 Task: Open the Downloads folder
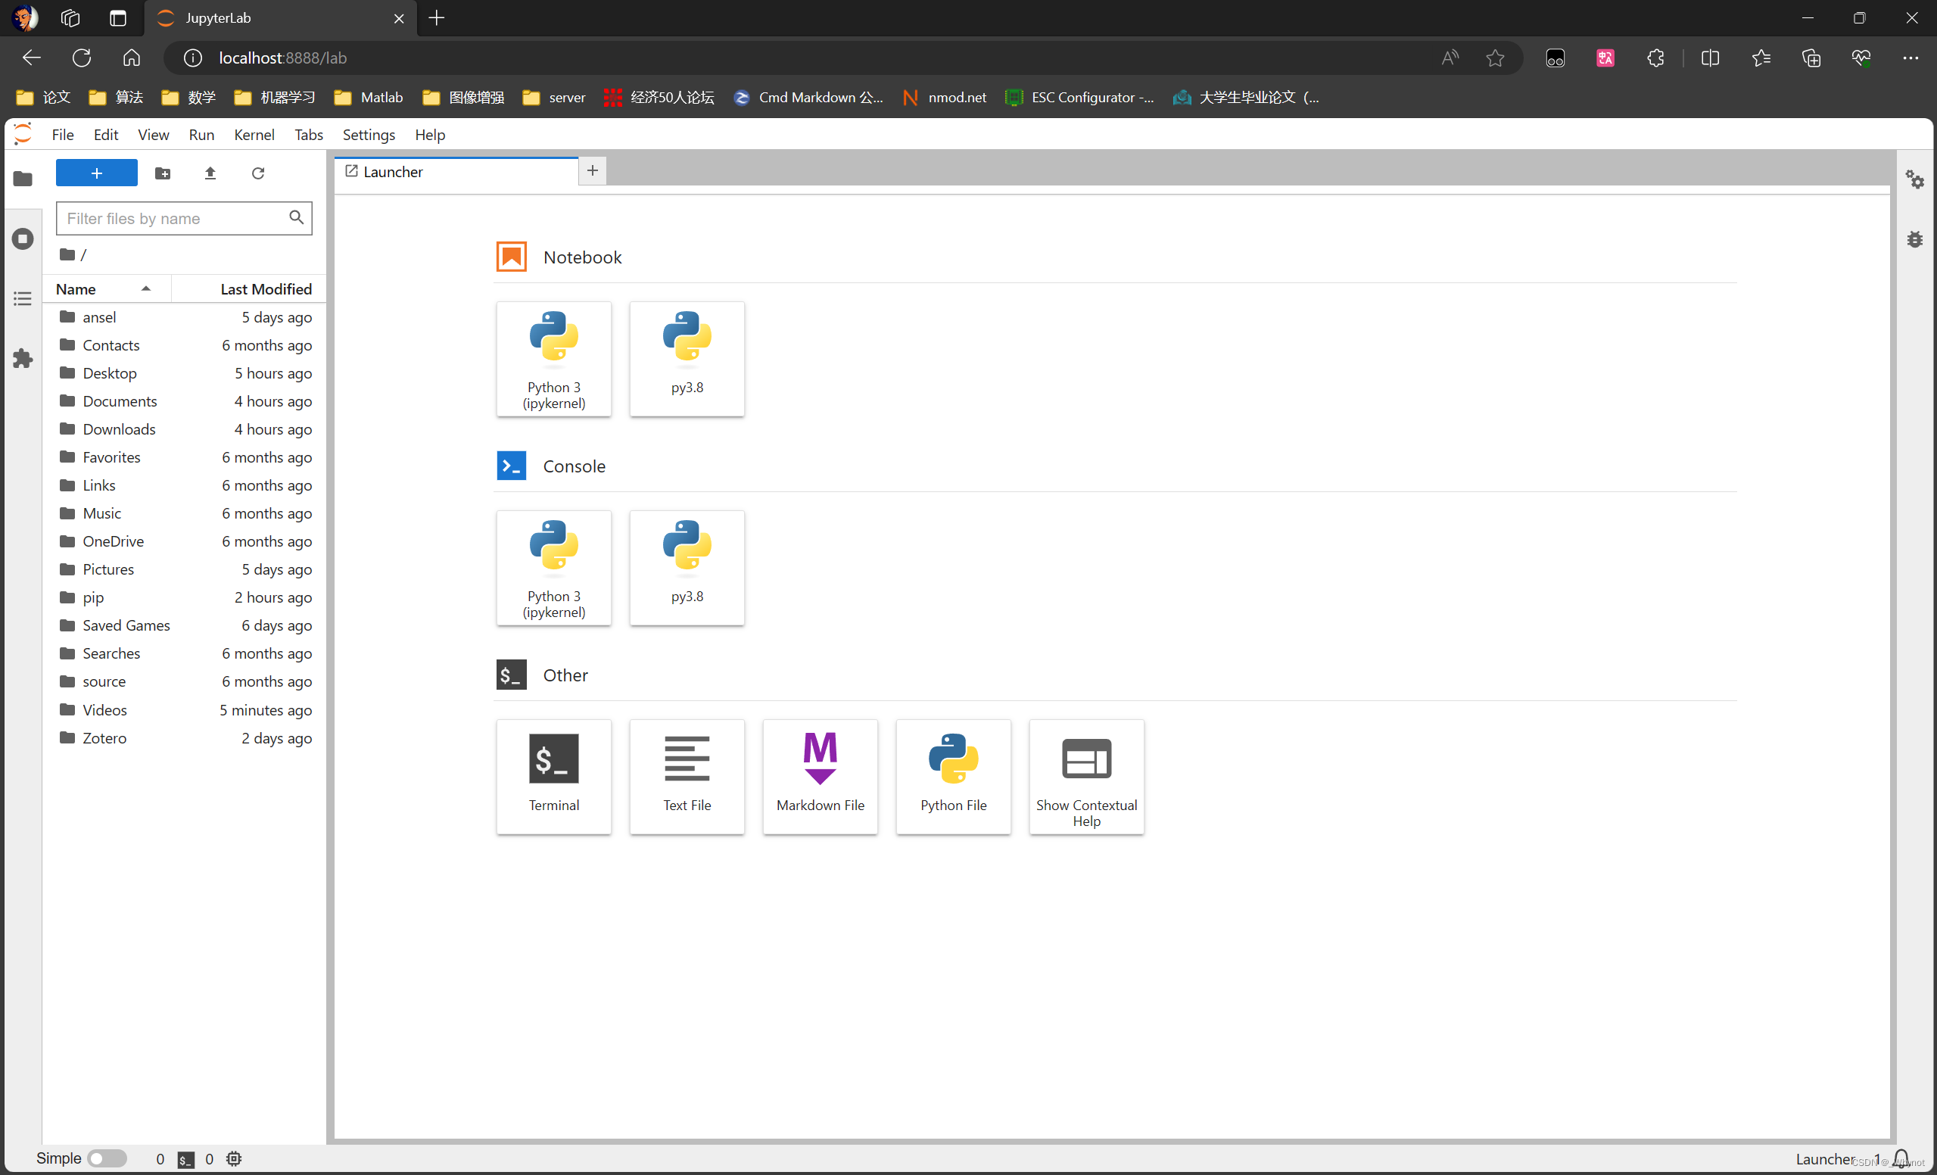(119, 429)
